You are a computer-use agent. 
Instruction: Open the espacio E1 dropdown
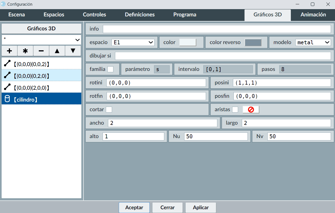[133, 42]
